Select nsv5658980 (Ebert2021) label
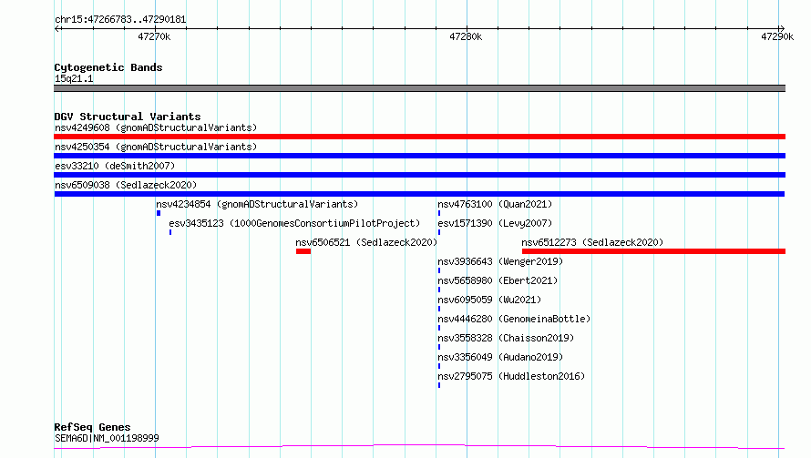Image resolution: width=811 pixels, height=458 pixels. click(x=498, y=280)
